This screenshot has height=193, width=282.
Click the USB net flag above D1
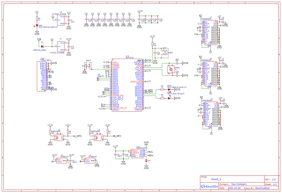point(39,39)
